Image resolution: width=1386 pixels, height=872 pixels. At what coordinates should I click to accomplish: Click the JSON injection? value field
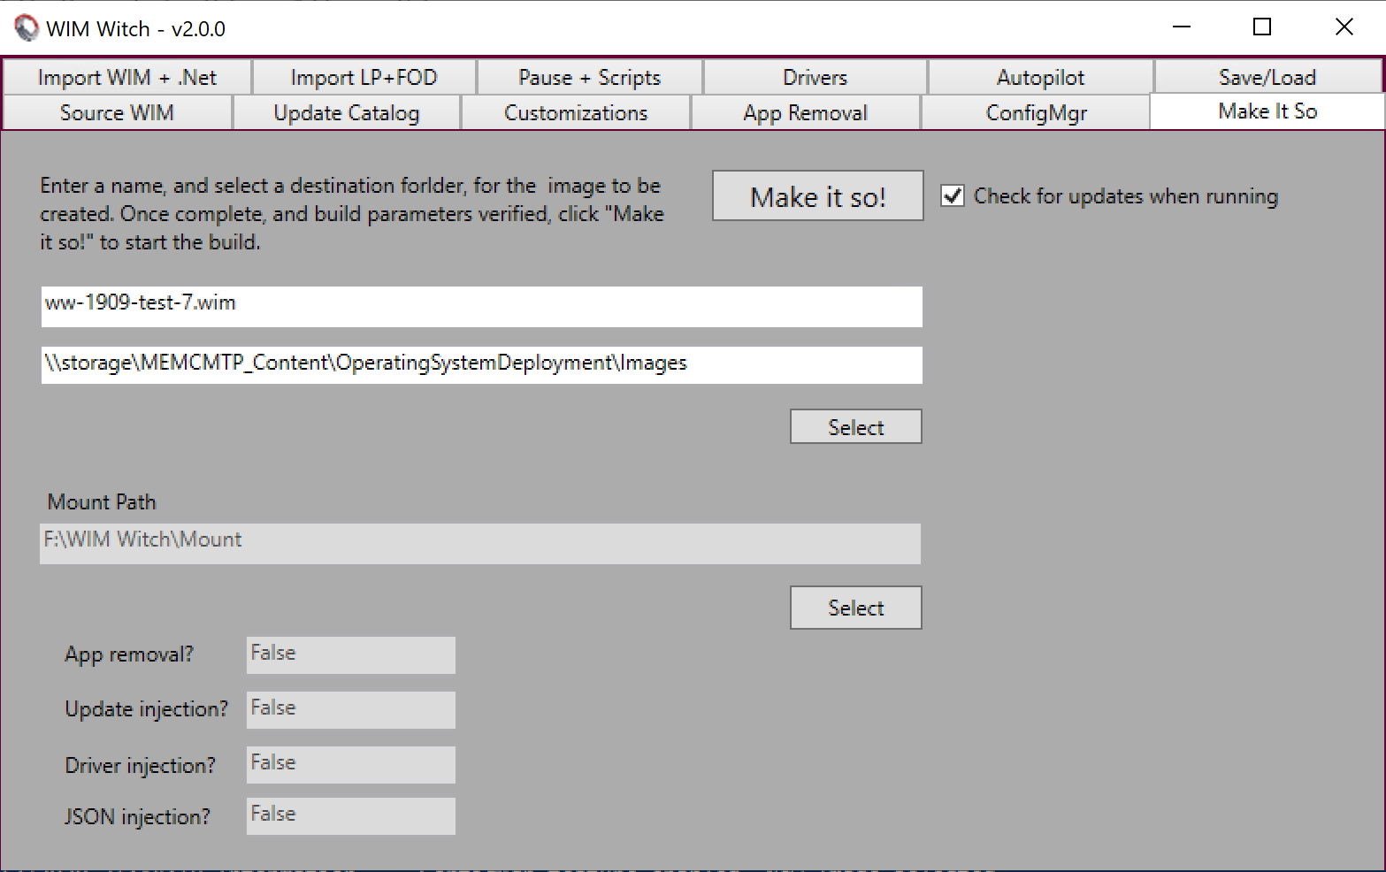[x=351, y=816]
